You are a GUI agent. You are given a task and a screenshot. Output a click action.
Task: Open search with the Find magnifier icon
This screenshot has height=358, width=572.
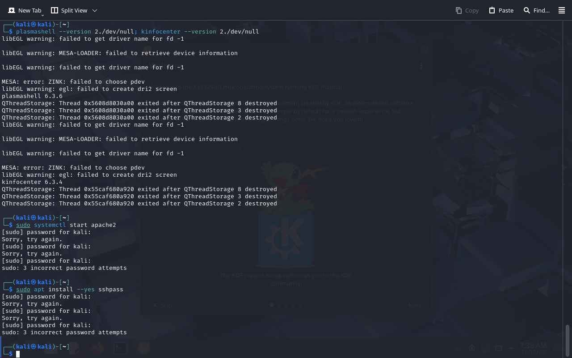coord(527,10)
